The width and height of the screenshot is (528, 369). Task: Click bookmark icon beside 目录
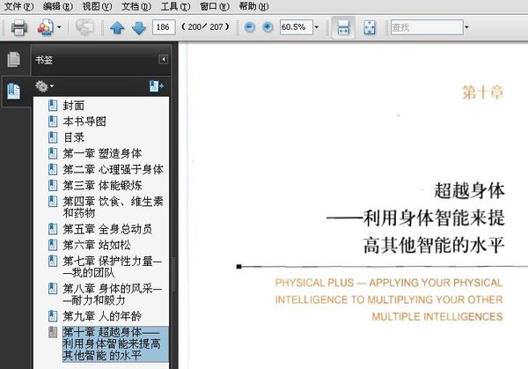click(53, 137)
